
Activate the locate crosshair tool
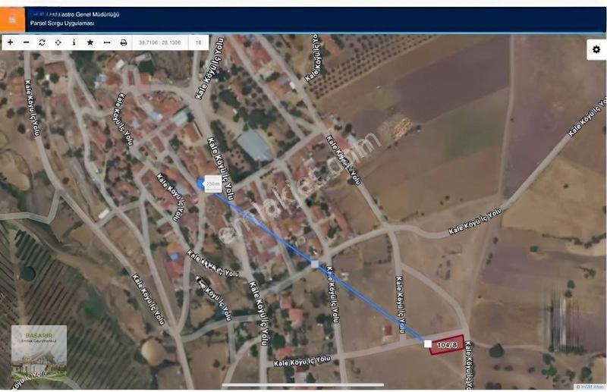pos(58,42)
